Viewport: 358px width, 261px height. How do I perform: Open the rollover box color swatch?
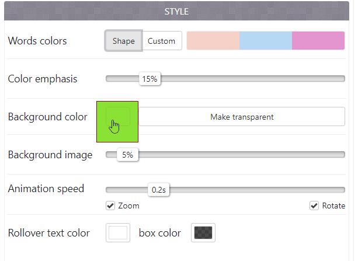tap(203, 232)
